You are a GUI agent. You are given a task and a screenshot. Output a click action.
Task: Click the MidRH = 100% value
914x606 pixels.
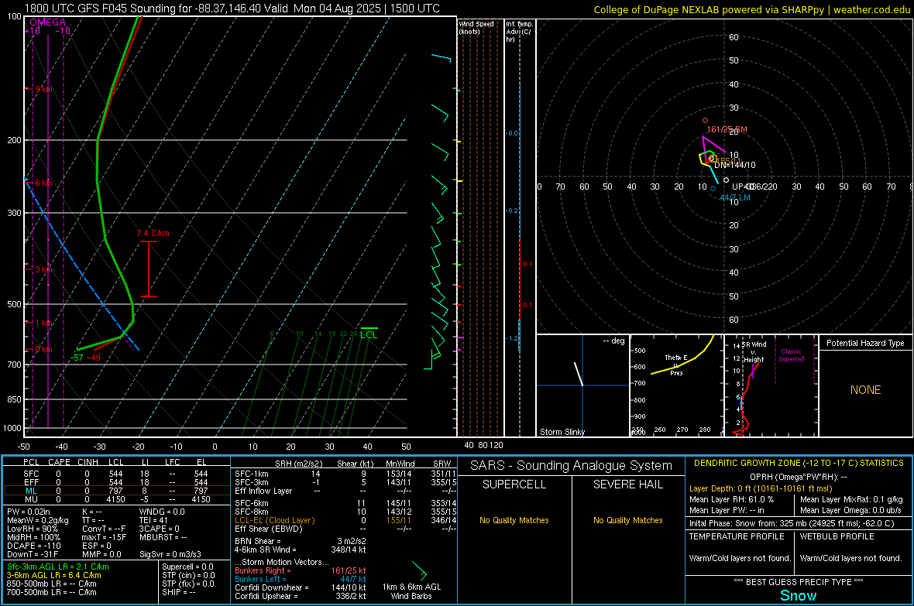point(33,537)
